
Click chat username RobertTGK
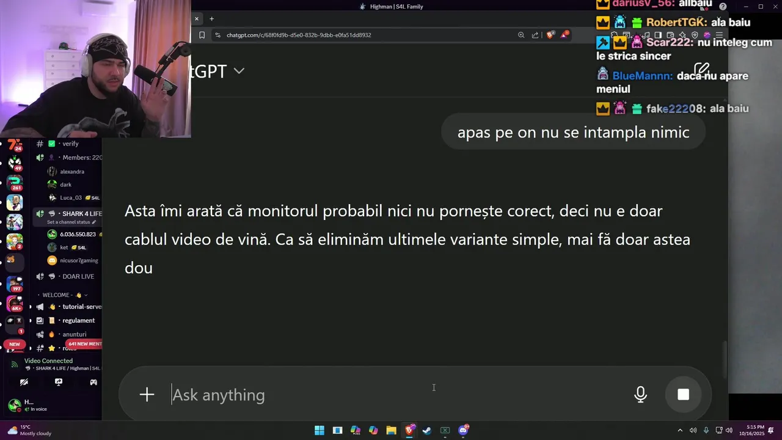coord(676,23)
